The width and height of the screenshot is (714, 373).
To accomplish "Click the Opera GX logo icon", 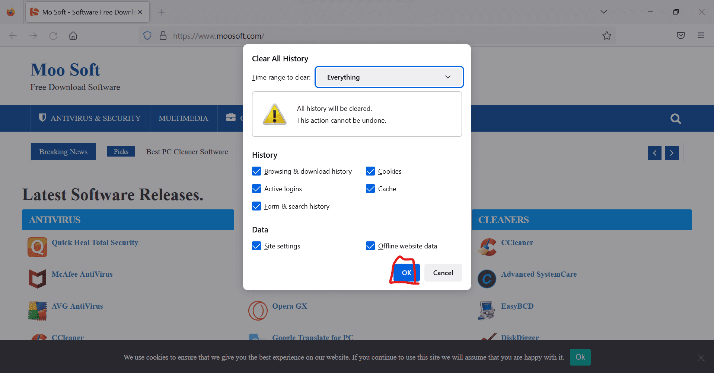I will pyautogui.click(x=258, y=311).
